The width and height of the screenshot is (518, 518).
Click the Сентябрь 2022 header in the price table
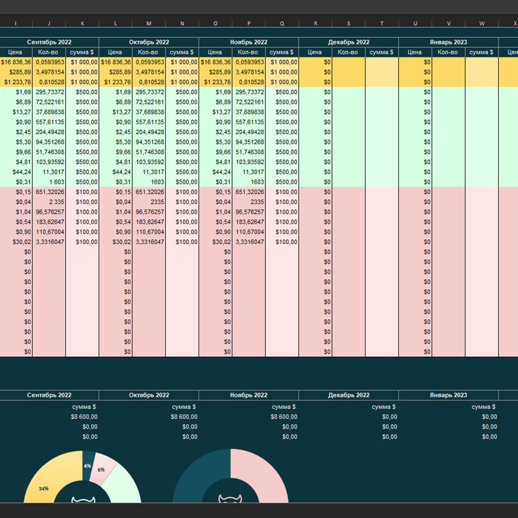(49, 42)
